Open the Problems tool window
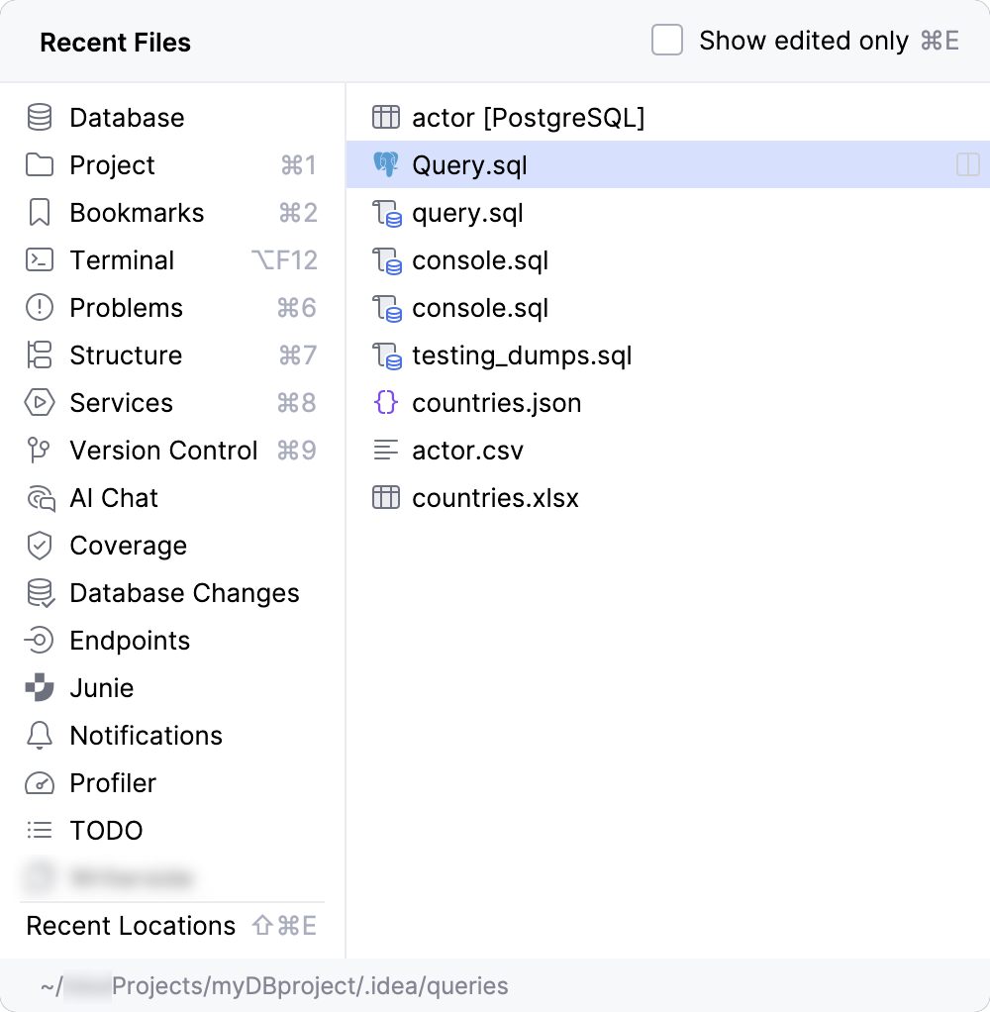This screenshot has width=990, height=1012. [126, 308]
